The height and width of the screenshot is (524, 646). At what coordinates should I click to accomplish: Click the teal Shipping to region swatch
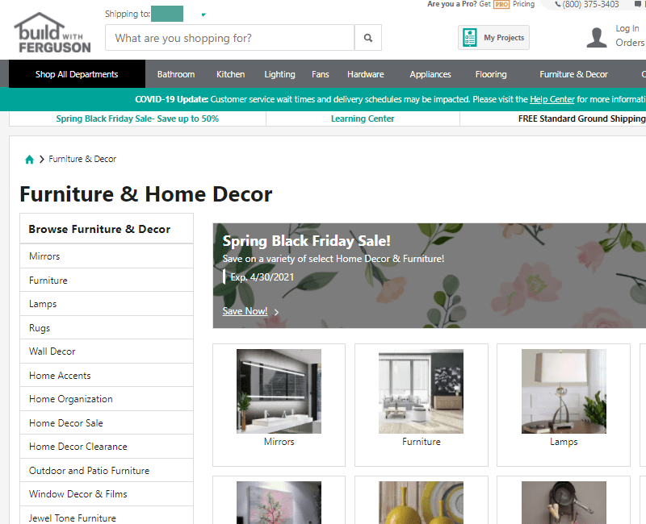click(x=166, y=14)
